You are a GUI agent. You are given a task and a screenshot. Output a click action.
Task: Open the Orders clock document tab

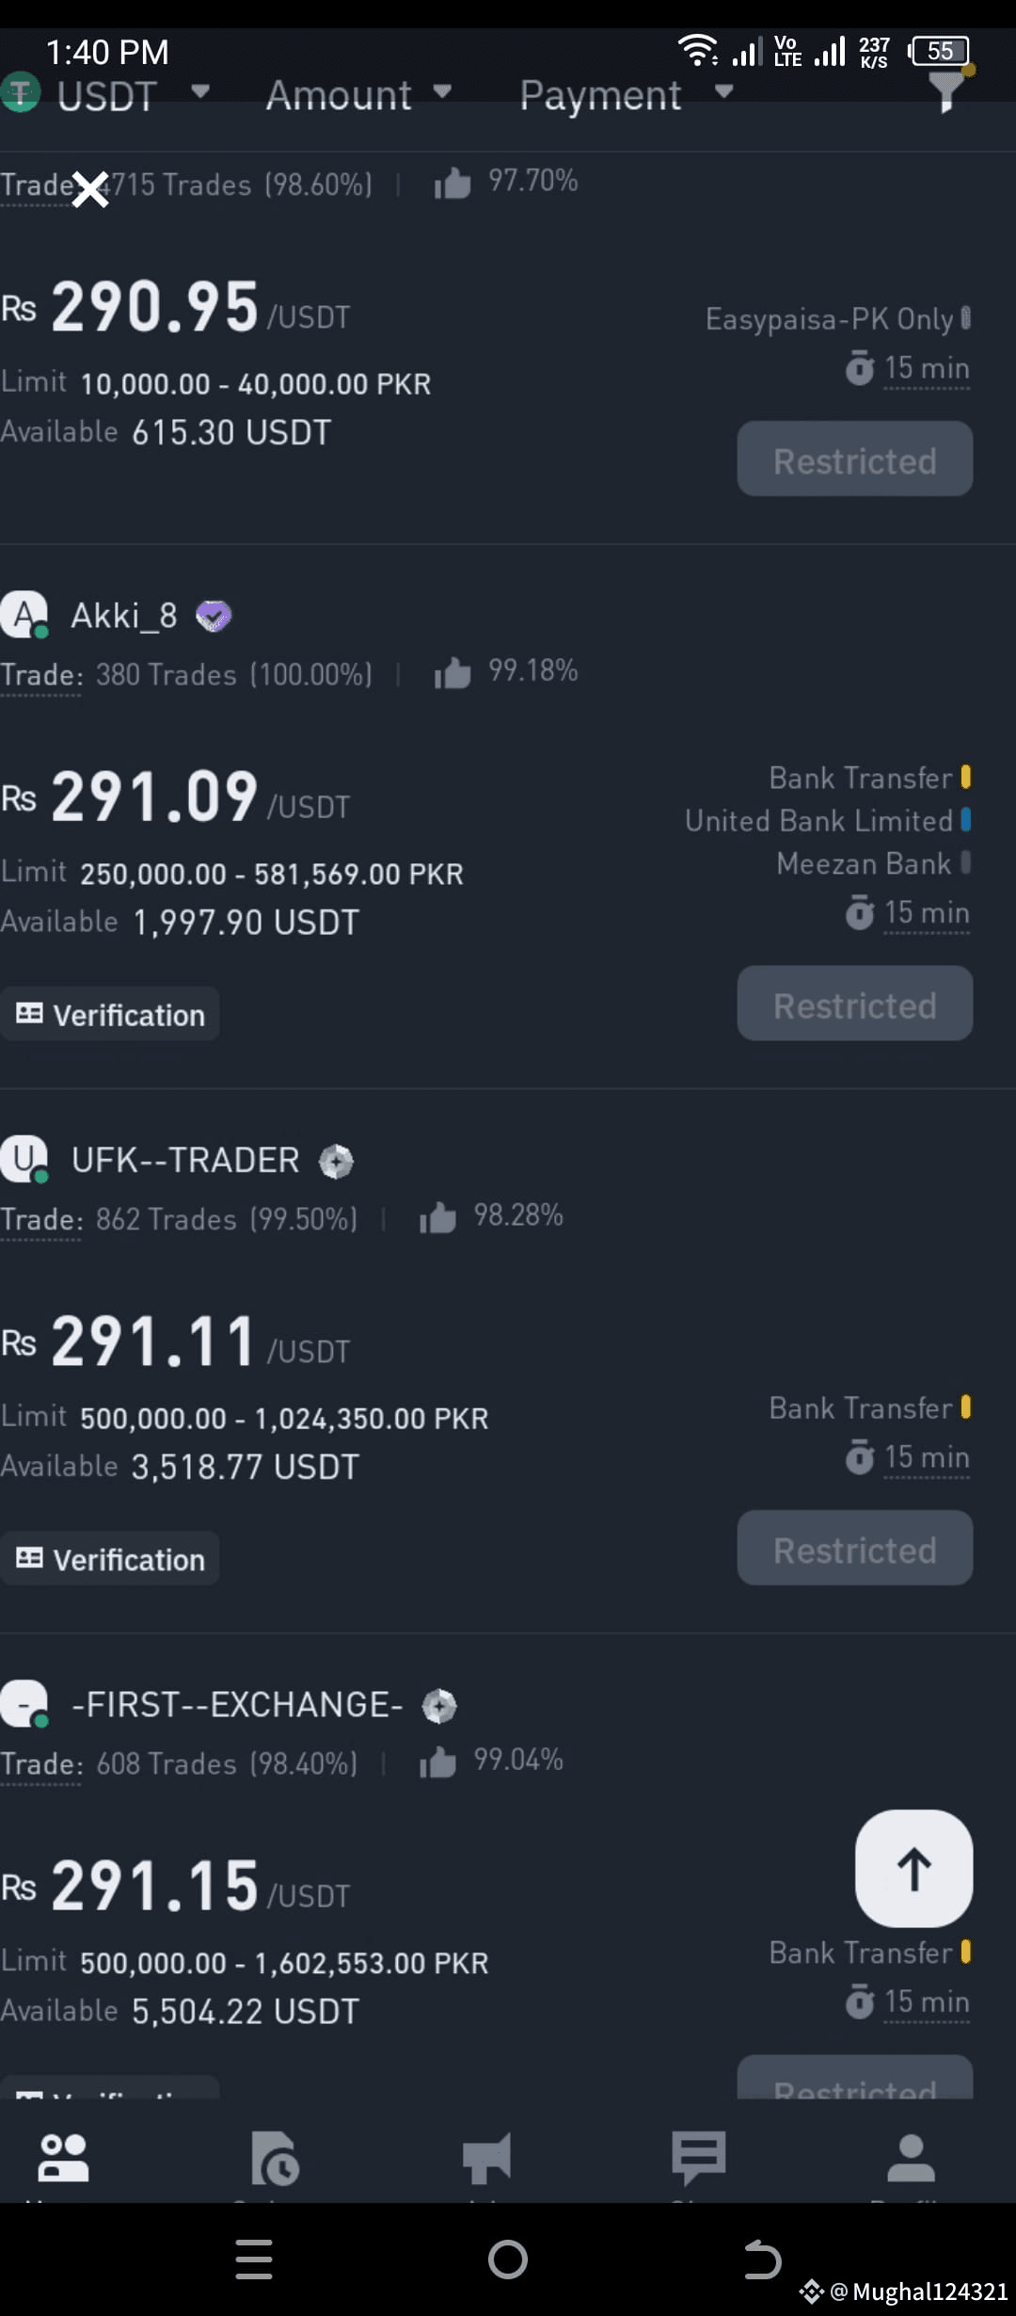275,2158
